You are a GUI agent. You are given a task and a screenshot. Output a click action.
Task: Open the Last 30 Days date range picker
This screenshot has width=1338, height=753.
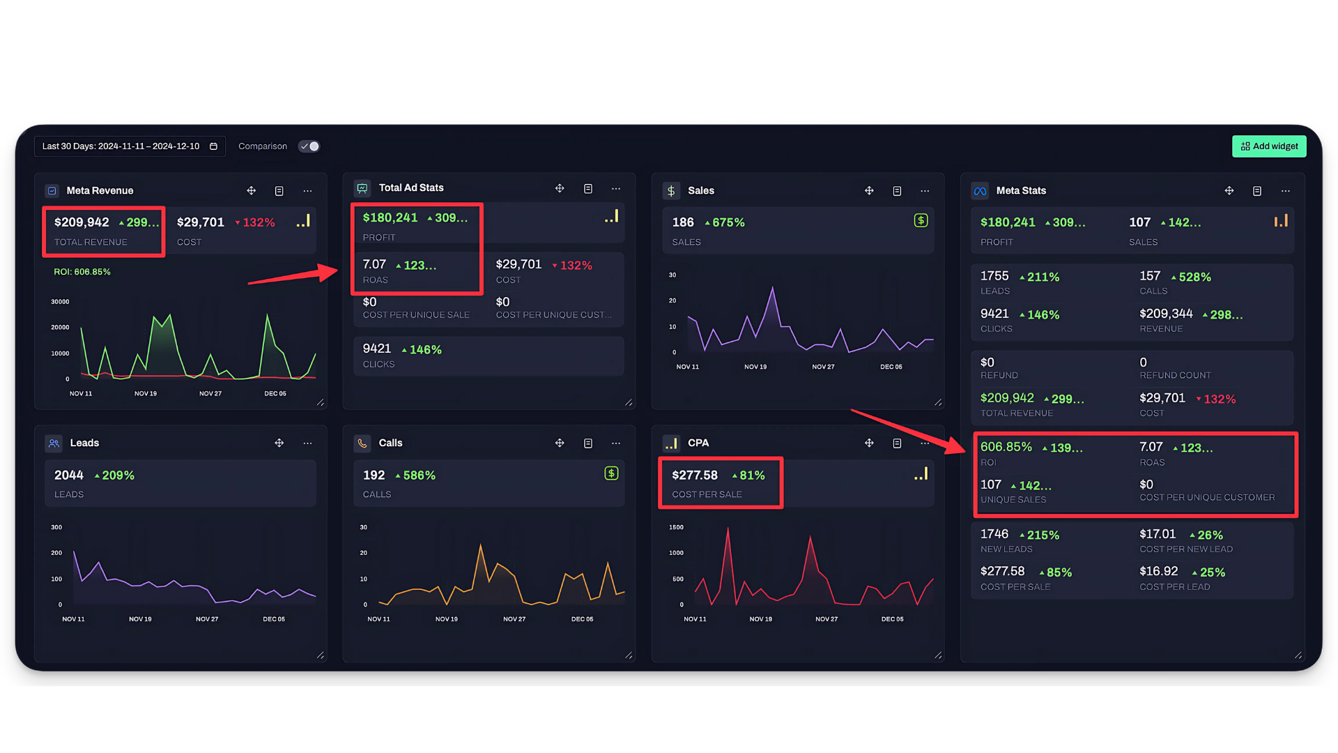point(121,146)
